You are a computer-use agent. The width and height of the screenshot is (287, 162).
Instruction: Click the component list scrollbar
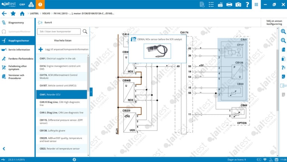(x=88, y=74)
